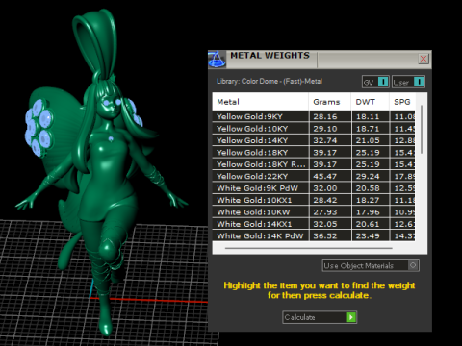The height and width of the screenshot is (346, 462).
Task: Select the Yellow Gold:10KY row
Action: pos(314,129)
